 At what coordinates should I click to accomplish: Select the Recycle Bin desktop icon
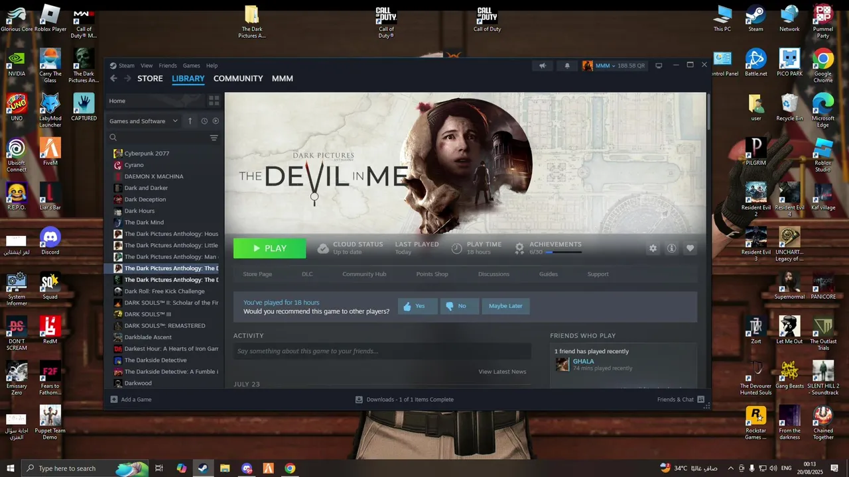789,107
